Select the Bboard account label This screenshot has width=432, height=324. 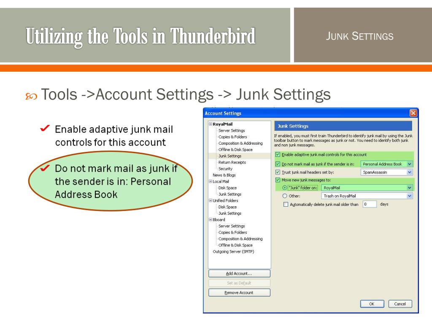(219, 219)
